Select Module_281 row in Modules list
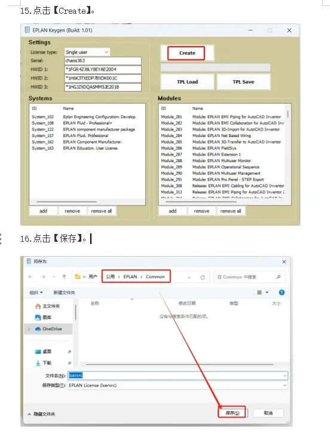 point(221,117)
